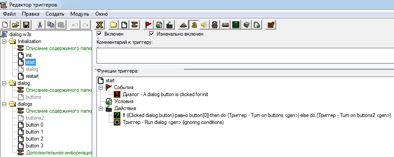
Task: Open Sound Editor speaker icon
Action: pos(204,25)
